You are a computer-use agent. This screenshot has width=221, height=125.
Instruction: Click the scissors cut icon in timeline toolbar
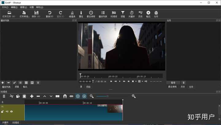pos(11,96)
